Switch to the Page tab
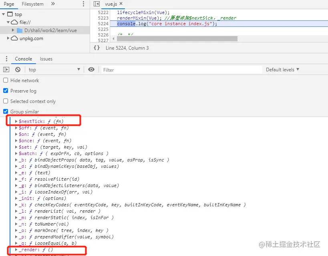Screen dimensions: 328x256 click(x=9, y=4)
